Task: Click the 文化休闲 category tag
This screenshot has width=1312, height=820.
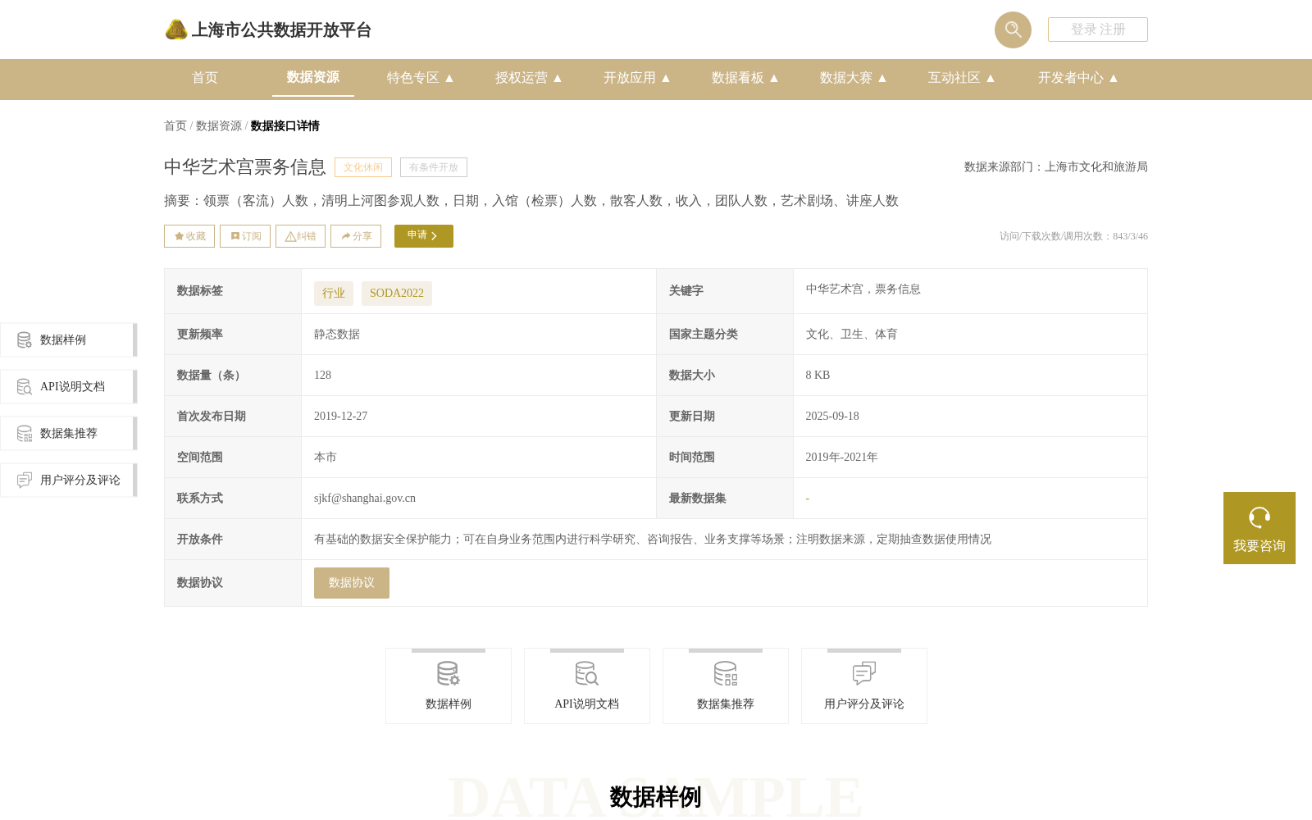Action: coord(363,167)
